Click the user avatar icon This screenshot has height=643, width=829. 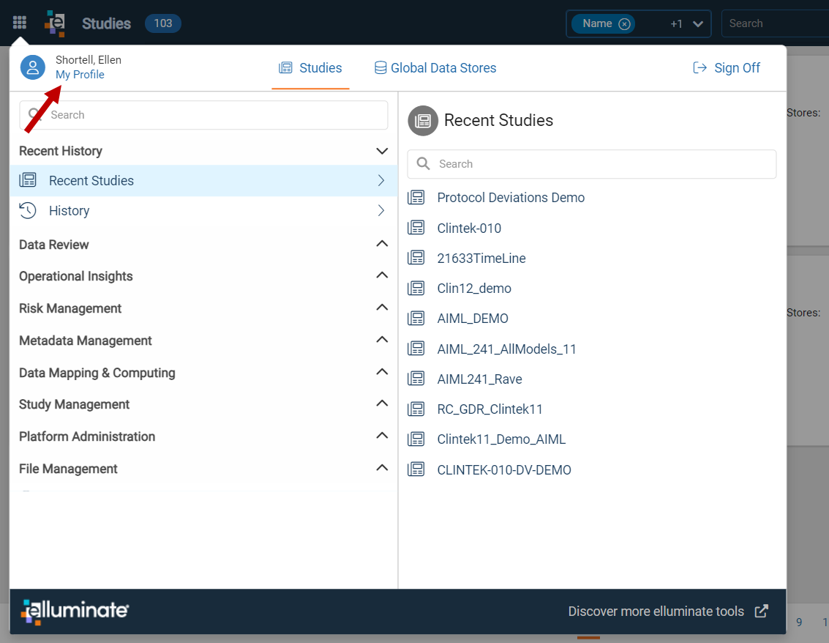33,67
